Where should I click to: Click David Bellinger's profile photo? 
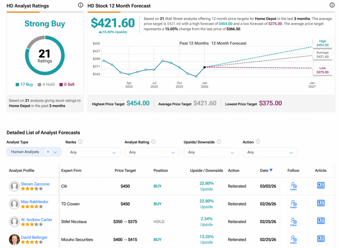click(14, 239)
